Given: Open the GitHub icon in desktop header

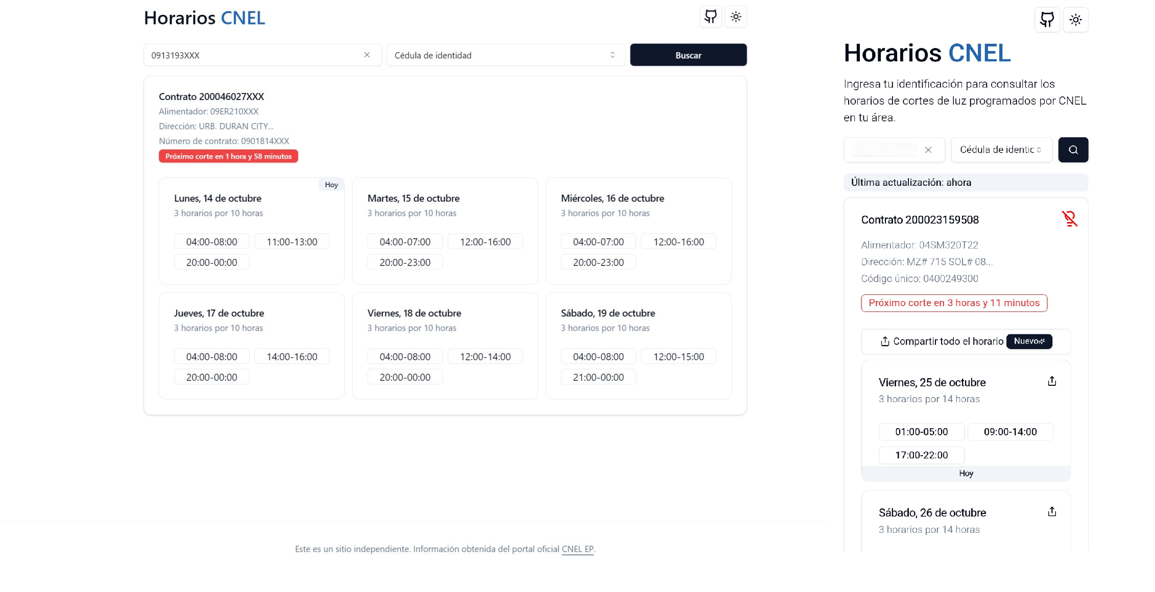Looking at the screenshot, I should (x=710, y=17).
